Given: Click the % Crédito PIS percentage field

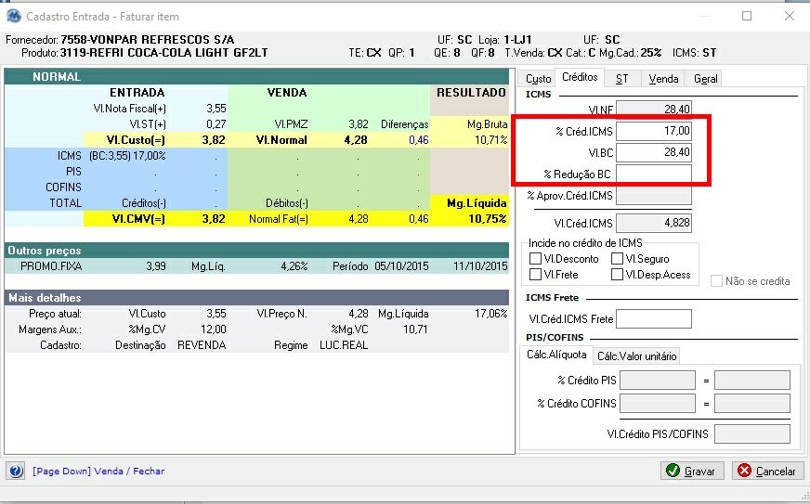Looking at the screenshot, I should pos(657,381).
